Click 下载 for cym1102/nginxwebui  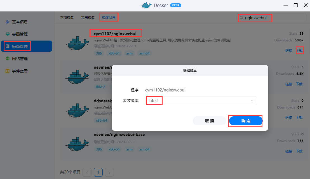click(299, 50)
